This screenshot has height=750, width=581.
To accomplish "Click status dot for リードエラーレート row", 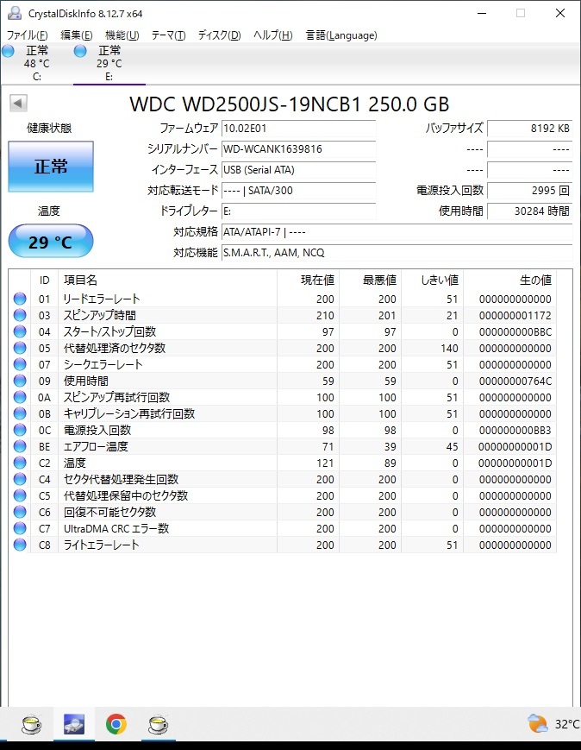I will pos(20,299).
